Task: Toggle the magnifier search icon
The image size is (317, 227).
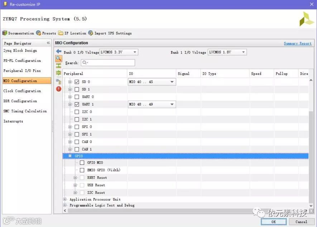Action: (x=59, y=59)
